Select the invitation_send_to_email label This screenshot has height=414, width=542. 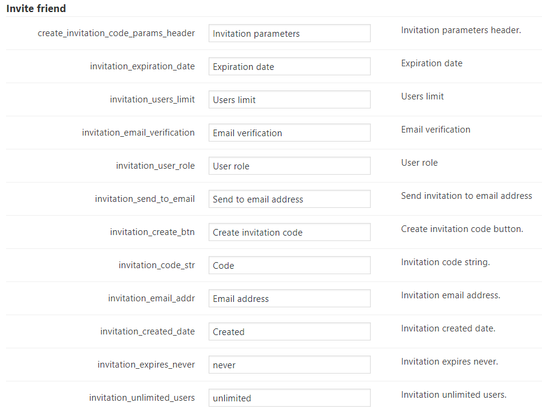coord(145,199)
